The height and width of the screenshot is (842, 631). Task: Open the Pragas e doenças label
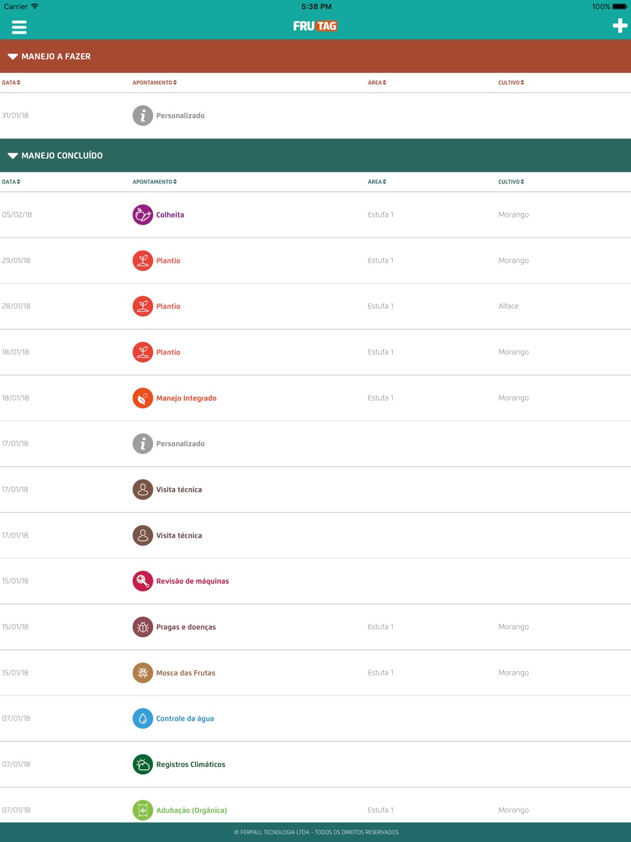pos(186,627)
